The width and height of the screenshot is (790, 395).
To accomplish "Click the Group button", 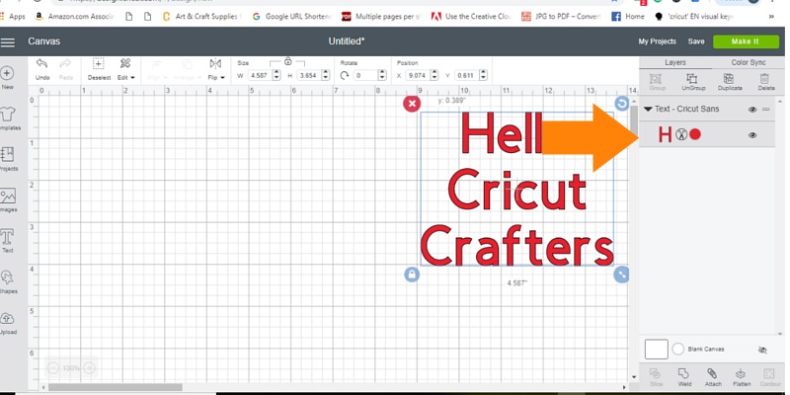I will tap(655, 82).
